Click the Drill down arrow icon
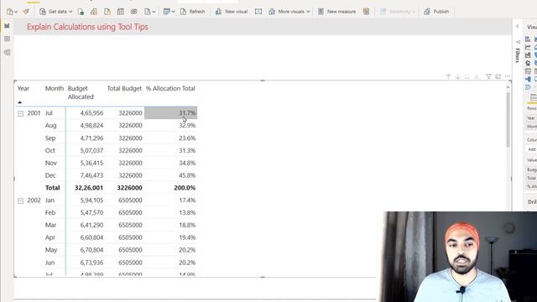Viewport: 537px width, 302px height. point(458,76)
